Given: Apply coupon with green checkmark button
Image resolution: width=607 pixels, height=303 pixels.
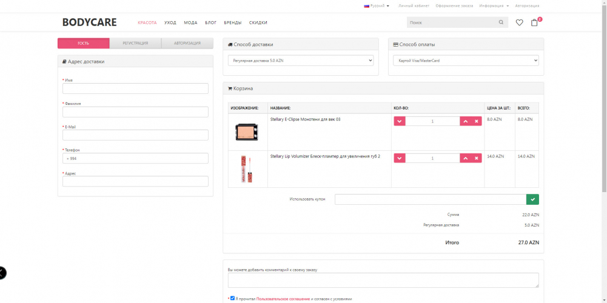Looking at the screenshot, I should point(532,199).
